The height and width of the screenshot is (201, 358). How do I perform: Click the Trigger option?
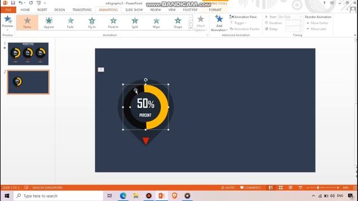click(238, 23)
